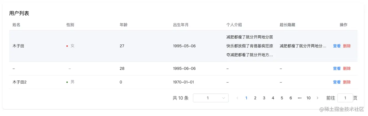View details of the age 28 row
This screenshot has width=368, height=116.
tap(337, 68)
